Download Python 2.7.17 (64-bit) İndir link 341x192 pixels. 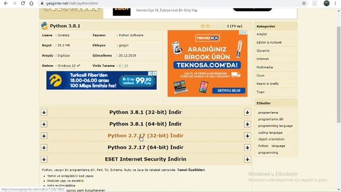click(145, 147)
